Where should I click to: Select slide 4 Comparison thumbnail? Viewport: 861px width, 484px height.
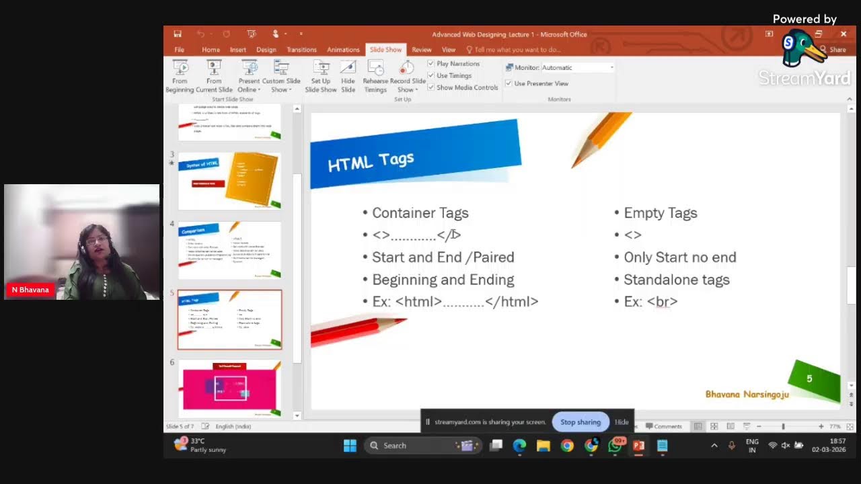pyautogui.click(x=229, y=250)
